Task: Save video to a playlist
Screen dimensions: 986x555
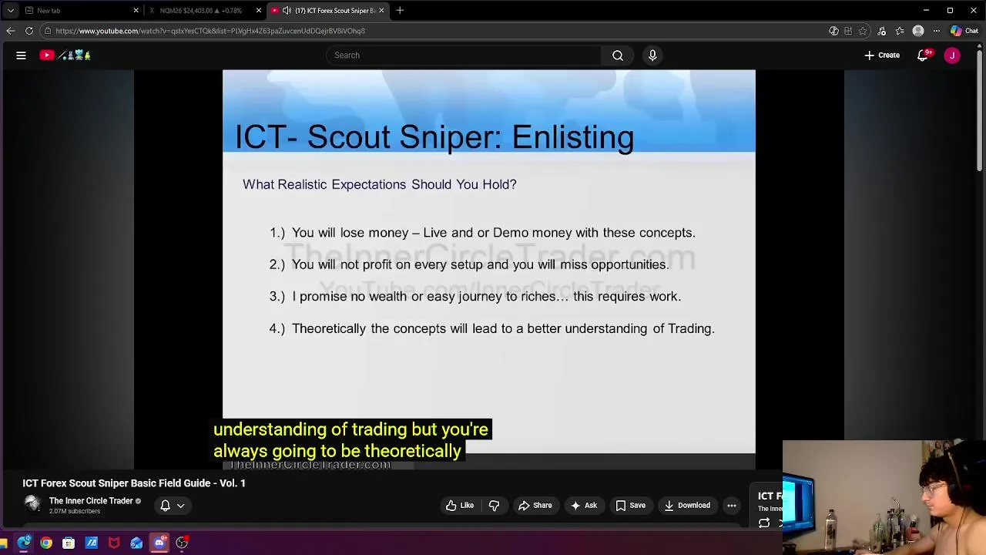Action: (x=630, y=506)
